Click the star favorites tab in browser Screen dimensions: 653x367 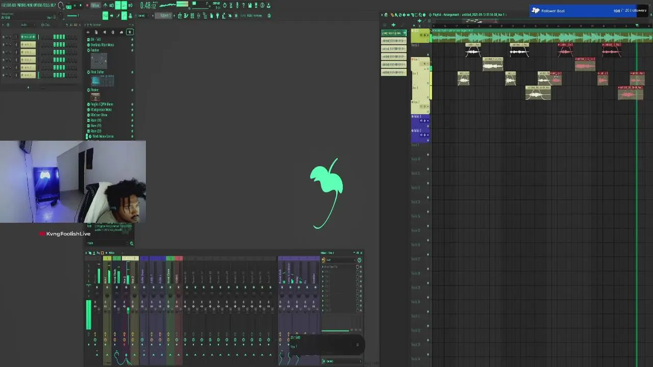click(x=130, y=32)
